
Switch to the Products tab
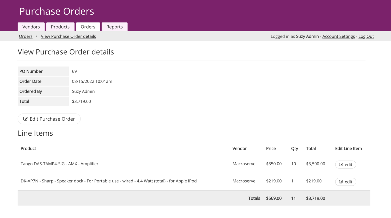(x=60, y=27)
